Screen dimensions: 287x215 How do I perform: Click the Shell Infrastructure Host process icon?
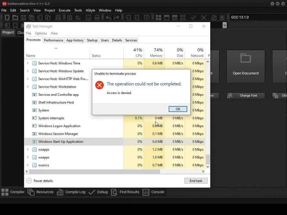(34, 102)
